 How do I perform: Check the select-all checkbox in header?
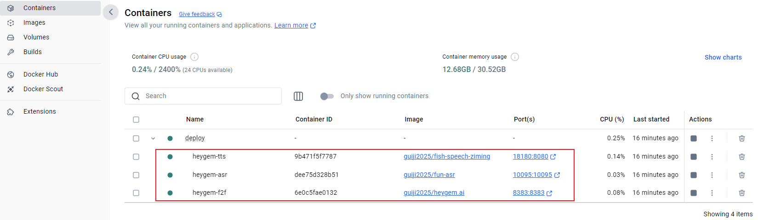(136, 120)
